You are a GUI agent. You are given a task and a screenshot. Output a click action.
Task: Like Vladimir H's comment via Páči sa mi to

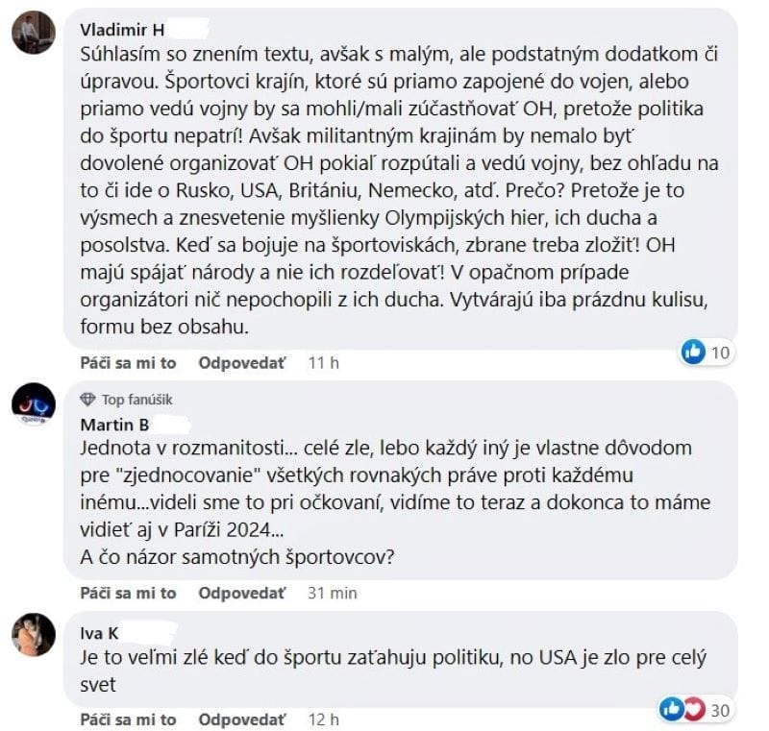pyautogui.click(x=129, y=362)
